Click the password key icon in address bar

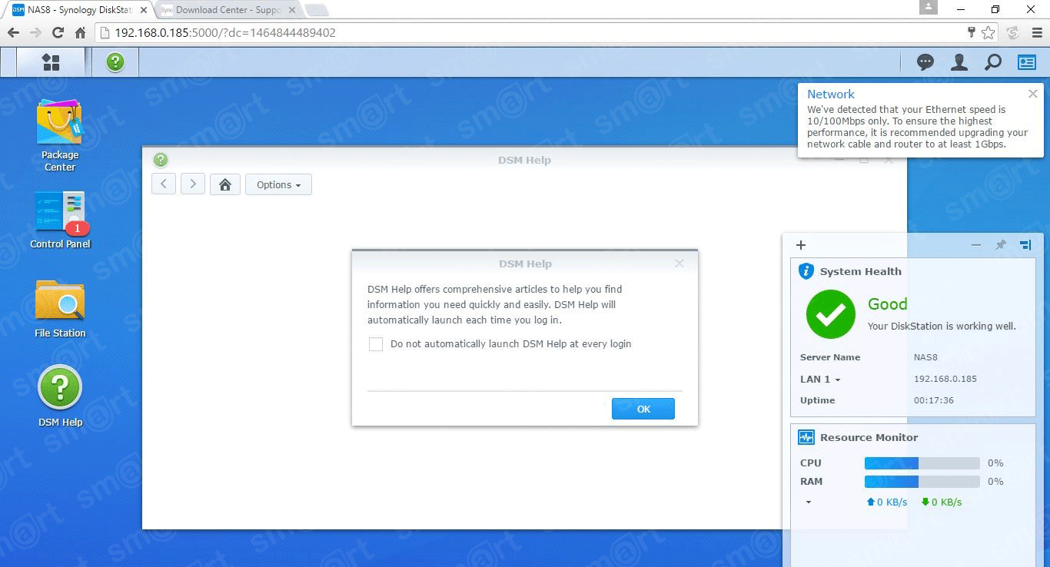click(x=971, y=32)
